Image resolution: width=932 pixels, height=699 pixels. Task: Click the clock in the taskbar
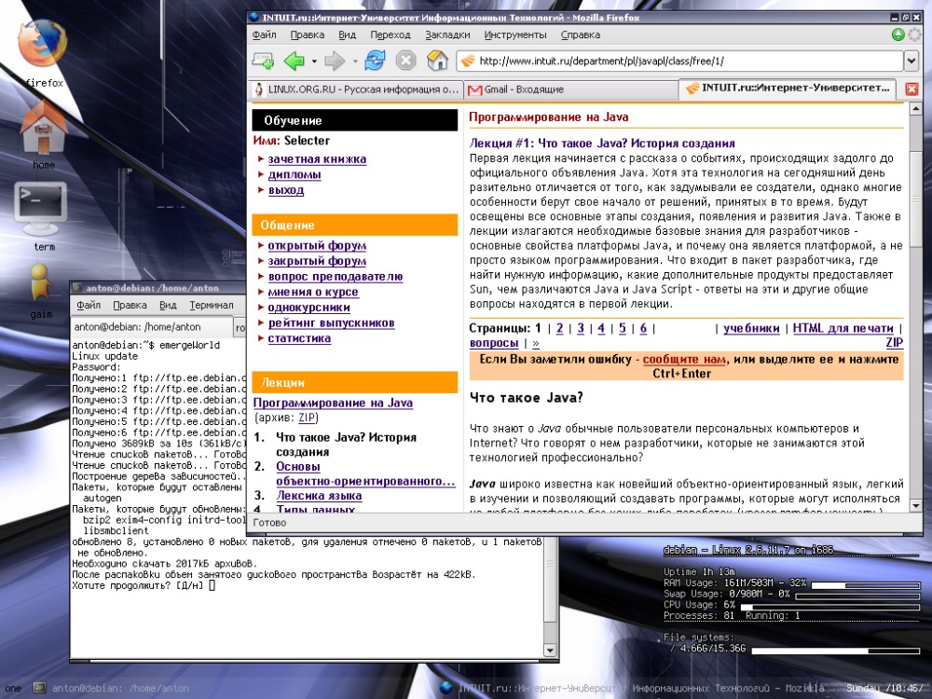click(x=884, y=689)
